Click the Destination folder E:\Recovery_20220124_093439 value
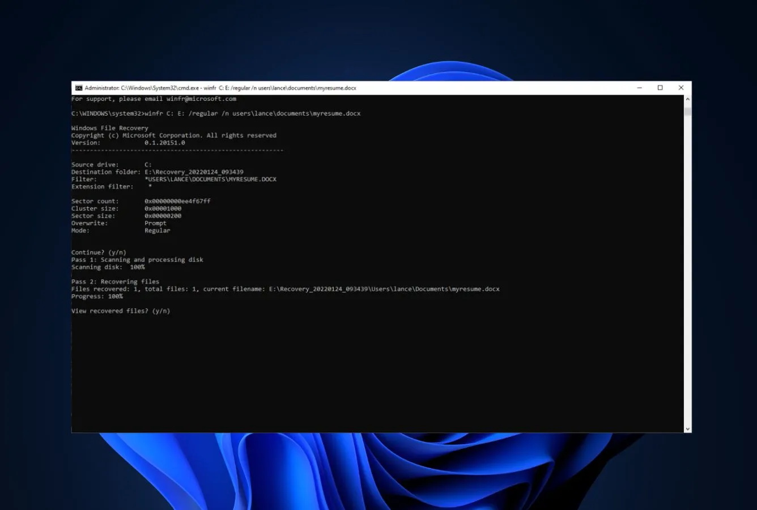Viewport: 757px width, 510px height. 194,172
